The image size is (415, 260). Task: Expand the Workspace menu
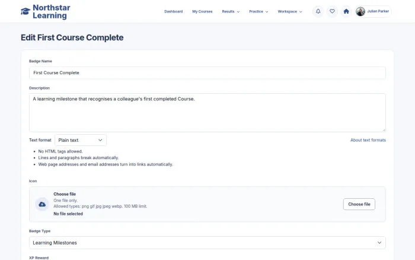289,11
